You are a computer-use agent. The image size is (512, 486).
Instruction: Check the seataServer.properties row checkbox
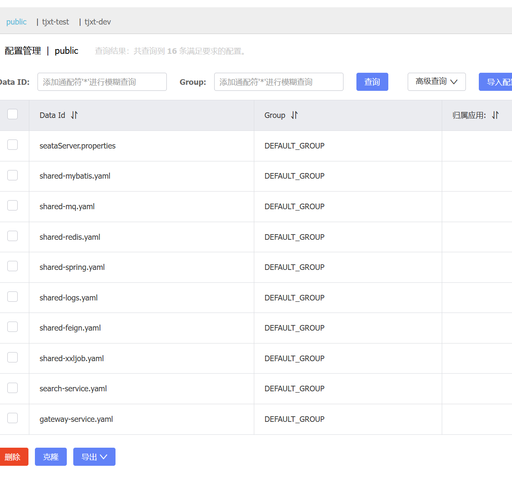pos(12,145)
